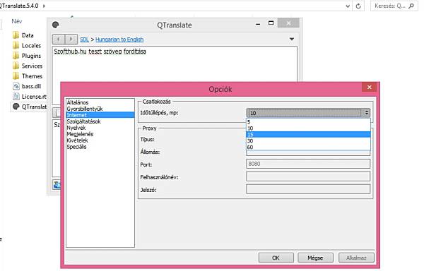Click into the Felhasználónév field
The image size is (424, 271).
coord(308,176)
